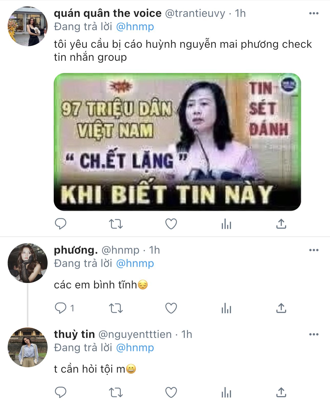View analytics for the quán quân the voice tweet
330x403 pixels.
pos(226,224)
